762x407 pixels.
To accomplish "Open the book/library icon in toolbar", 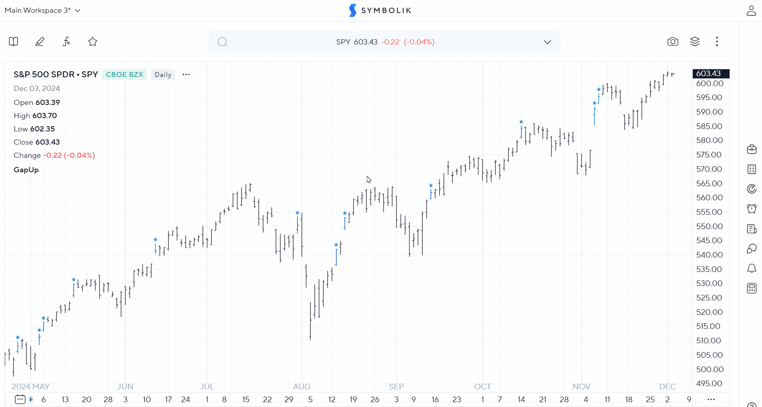I will point(14,42).
